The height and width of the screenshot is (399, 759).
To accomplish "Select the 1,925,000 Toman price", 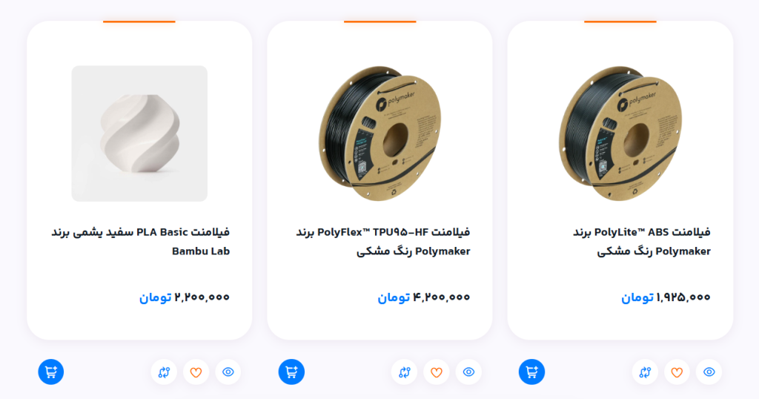I will [666, 297].
